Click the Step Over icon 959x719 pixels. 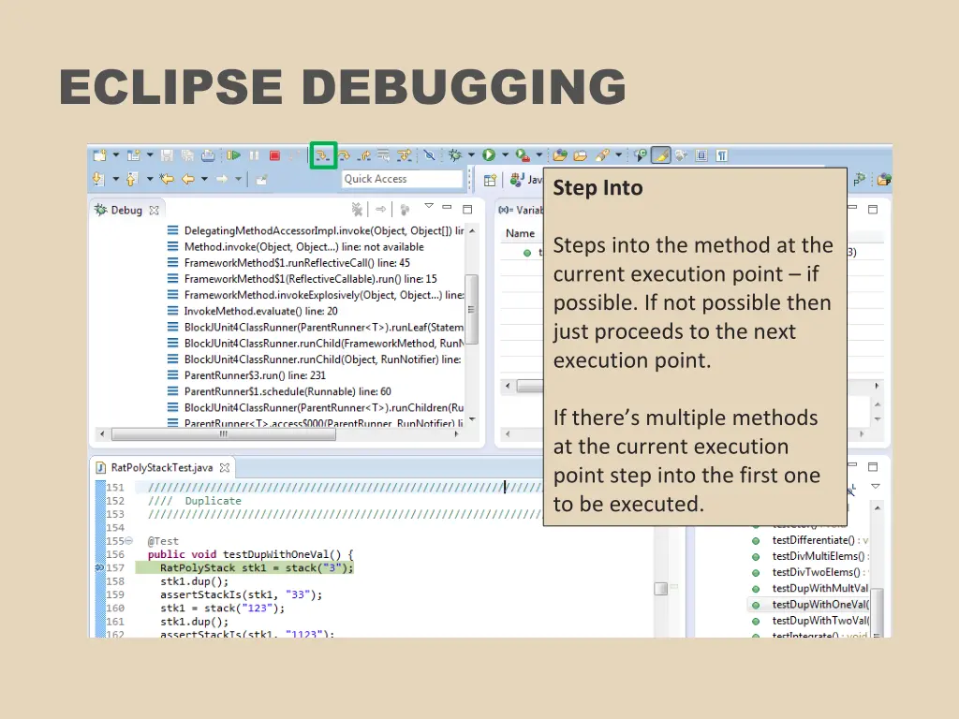click(345, 155)
